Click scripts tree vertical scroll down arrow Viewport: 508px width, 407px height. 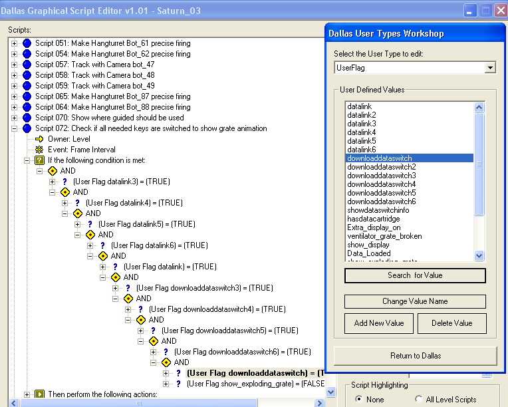tap(330, 392)
